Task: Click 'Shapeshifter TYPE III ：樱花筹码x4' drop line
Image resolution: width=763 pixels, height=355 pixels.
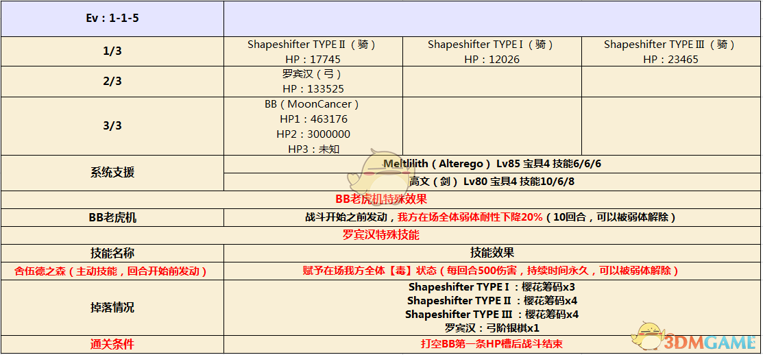Action: [x=492, y=314]
